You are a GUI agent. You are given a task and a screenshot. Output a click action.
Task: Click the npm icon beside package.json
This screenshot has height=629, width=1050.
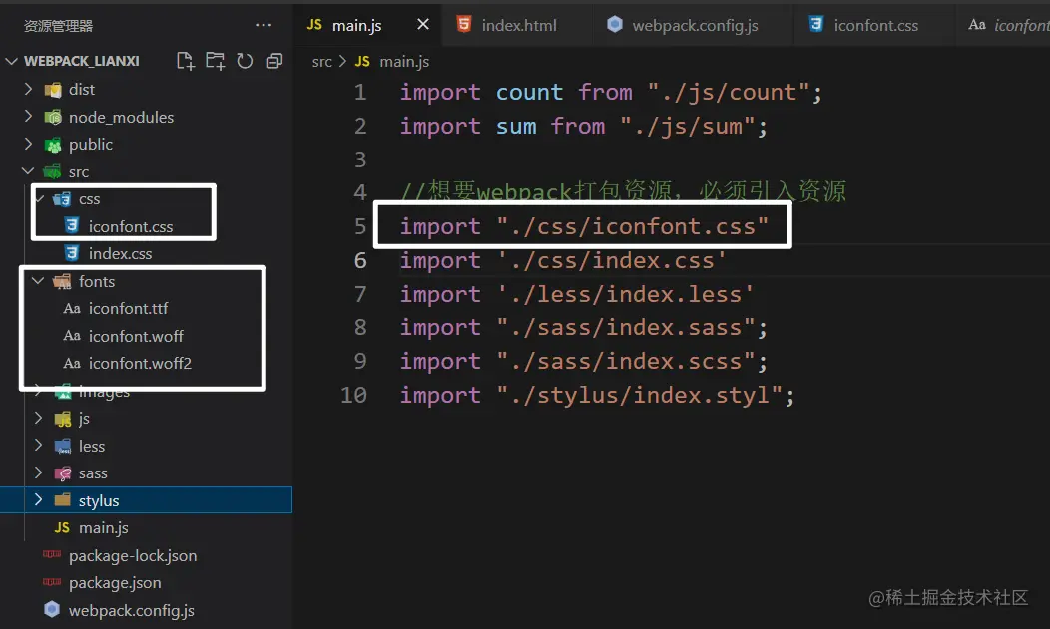tap(52, 581)
